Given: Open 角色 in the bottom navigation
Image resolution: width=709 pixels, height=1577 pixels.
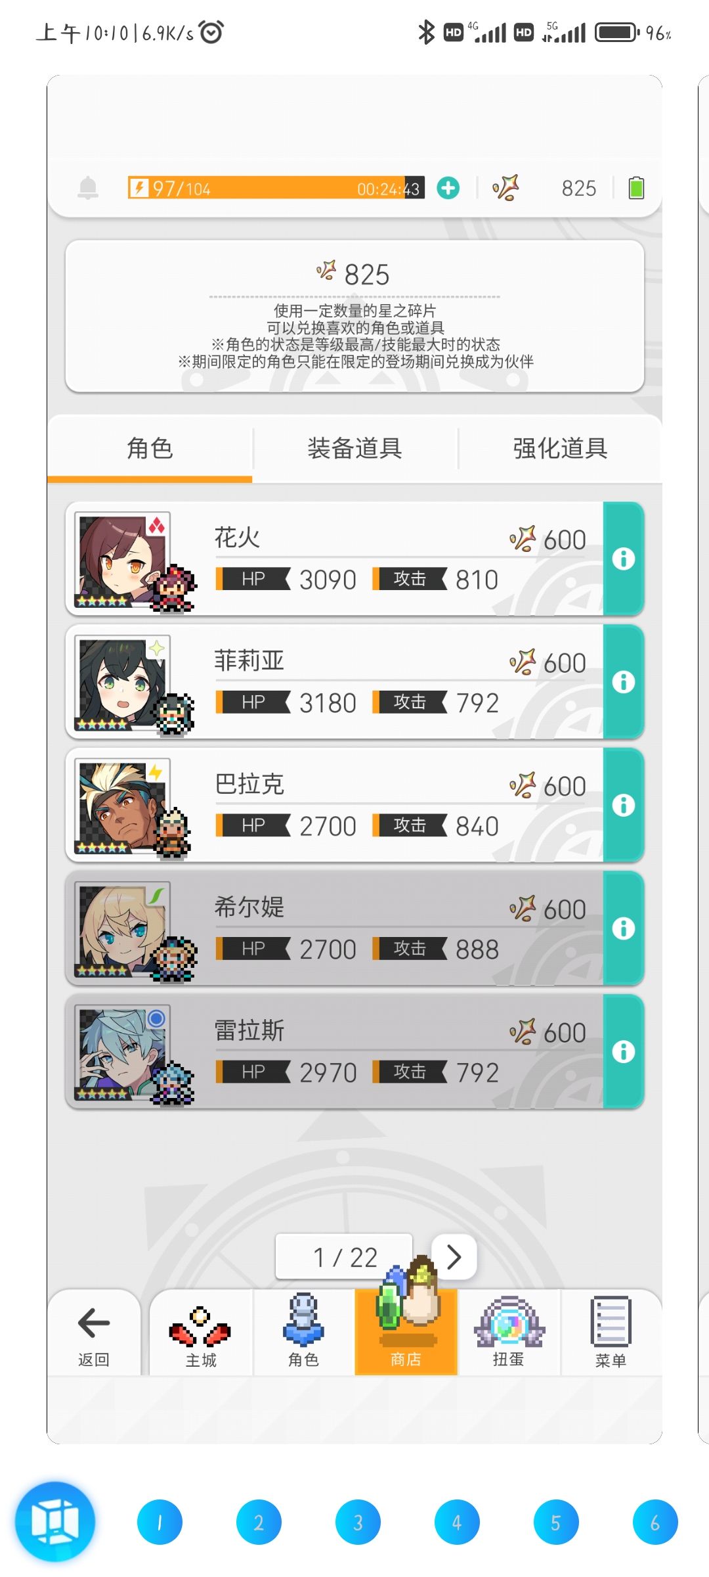Looking at the screenshot, I should 303,1331.
